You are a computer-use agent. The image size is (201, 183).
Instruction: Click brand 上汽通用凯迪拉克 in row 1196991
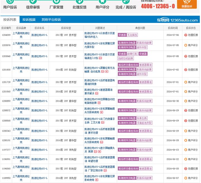point(21,159)
